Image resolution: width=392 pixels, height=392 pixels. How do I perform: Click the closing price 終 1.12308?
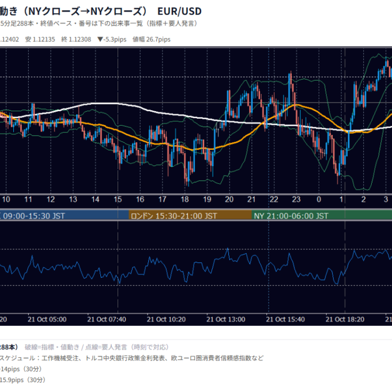pos(76,39)
